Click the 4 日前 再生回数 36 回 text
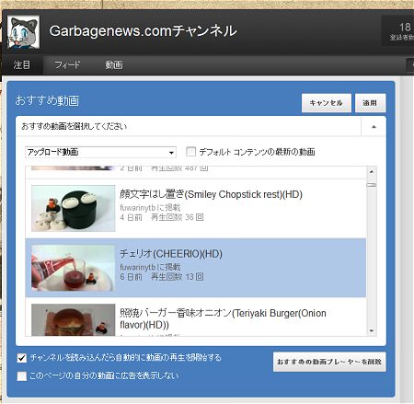Image resolution: width=414 pixels, height=404 pixels. click(162, 217)
